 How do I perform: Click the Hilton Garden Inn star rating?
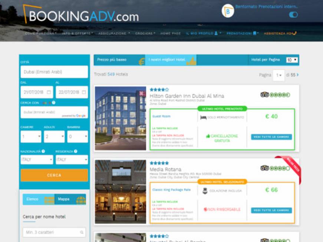pos(159,90)
